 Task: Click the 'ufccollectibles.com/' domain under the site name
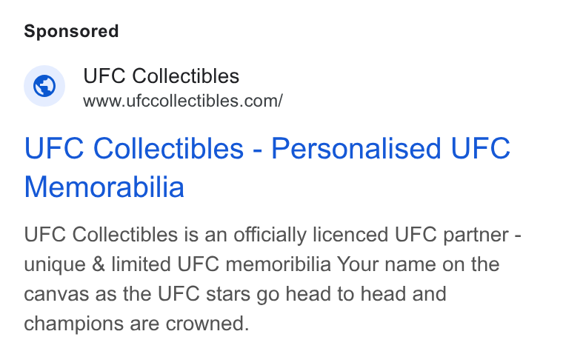tap(204, 101)
